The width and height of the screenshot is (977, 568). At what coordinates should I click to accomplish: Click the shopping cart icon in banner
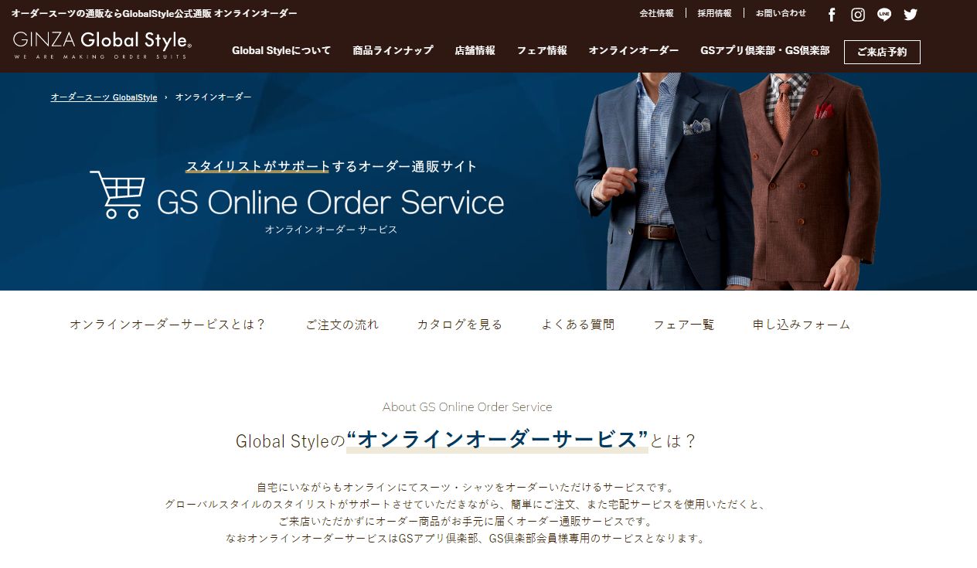[117, 195]
